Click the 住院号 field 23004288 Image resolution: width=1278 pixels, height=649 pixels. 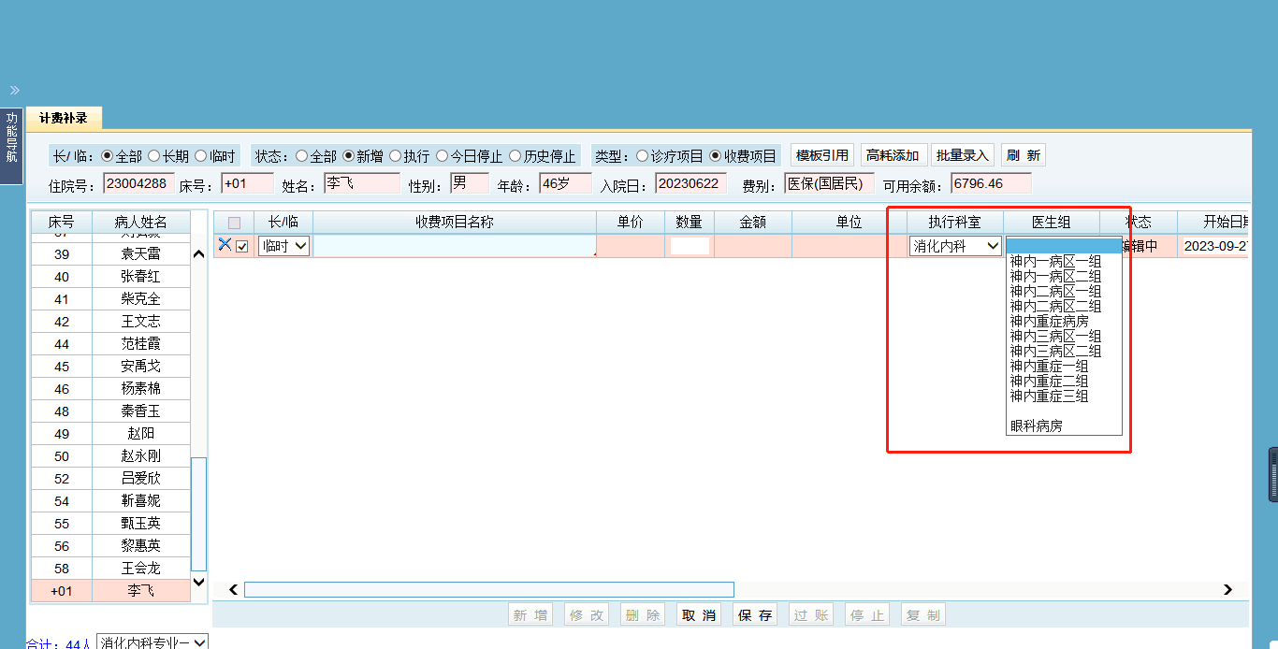pos(138,183)
